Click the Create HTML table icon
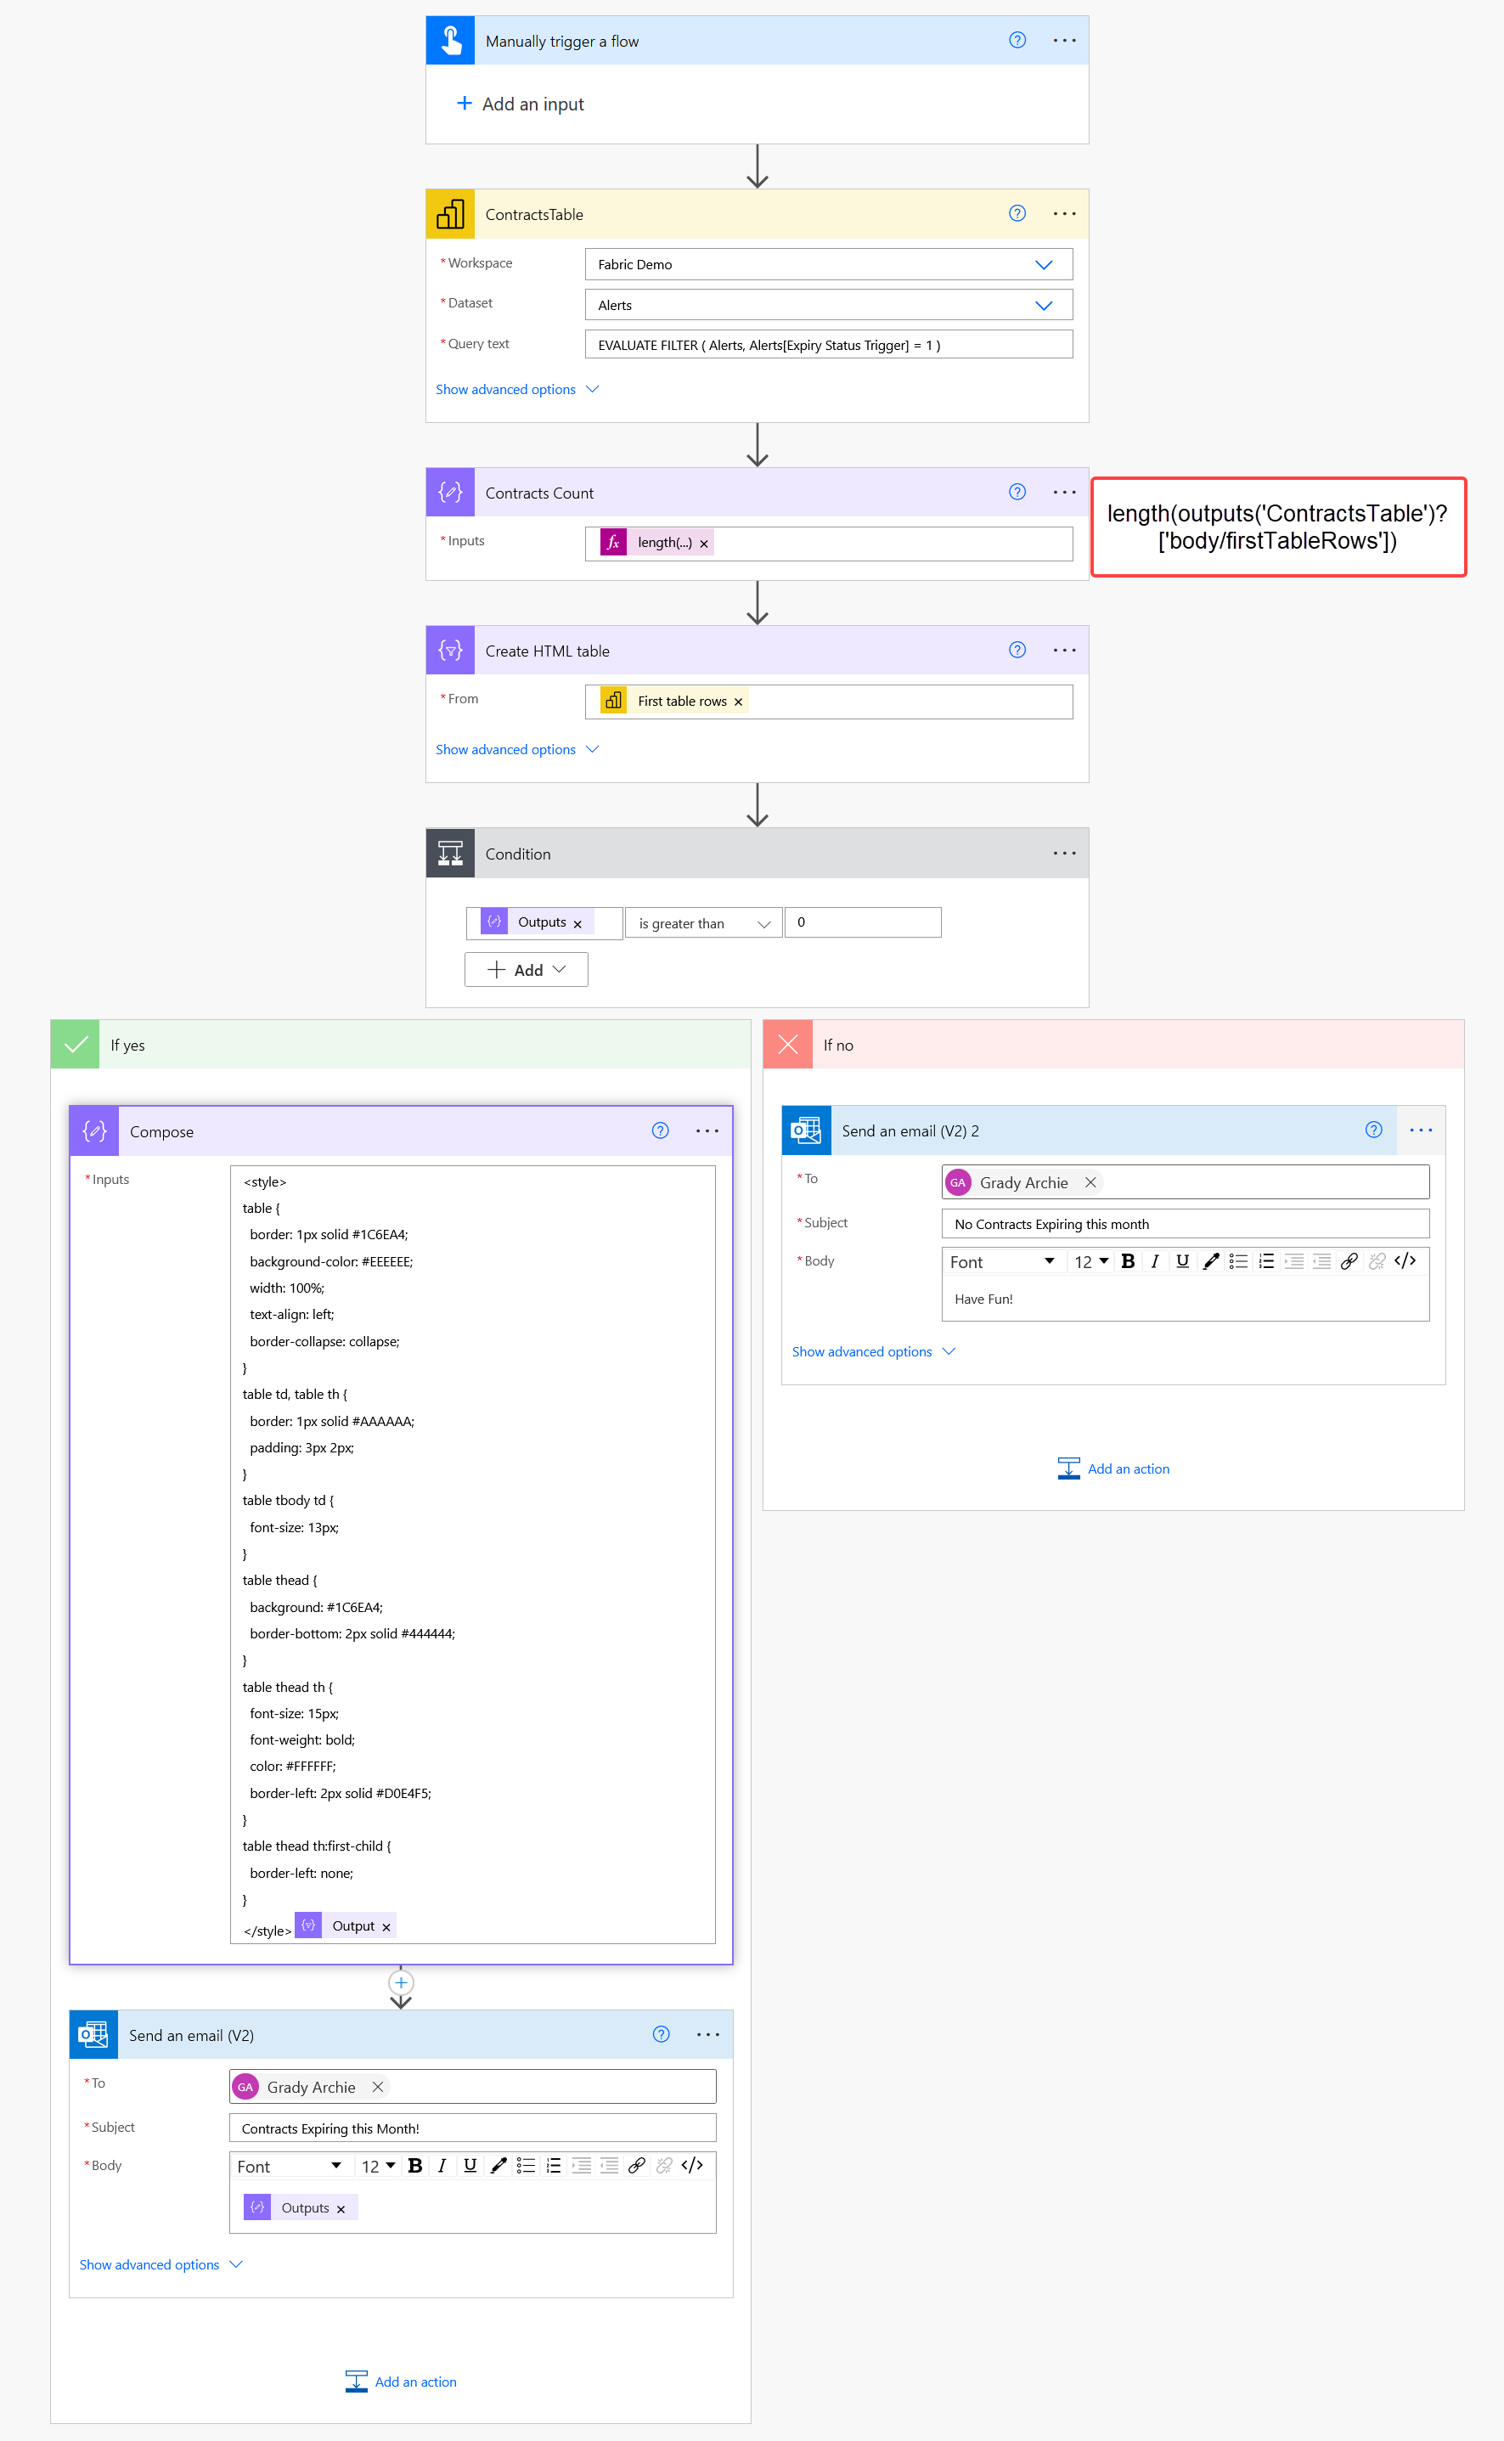Viewport: 1504px width, 2441px height. tap(451, 651)
